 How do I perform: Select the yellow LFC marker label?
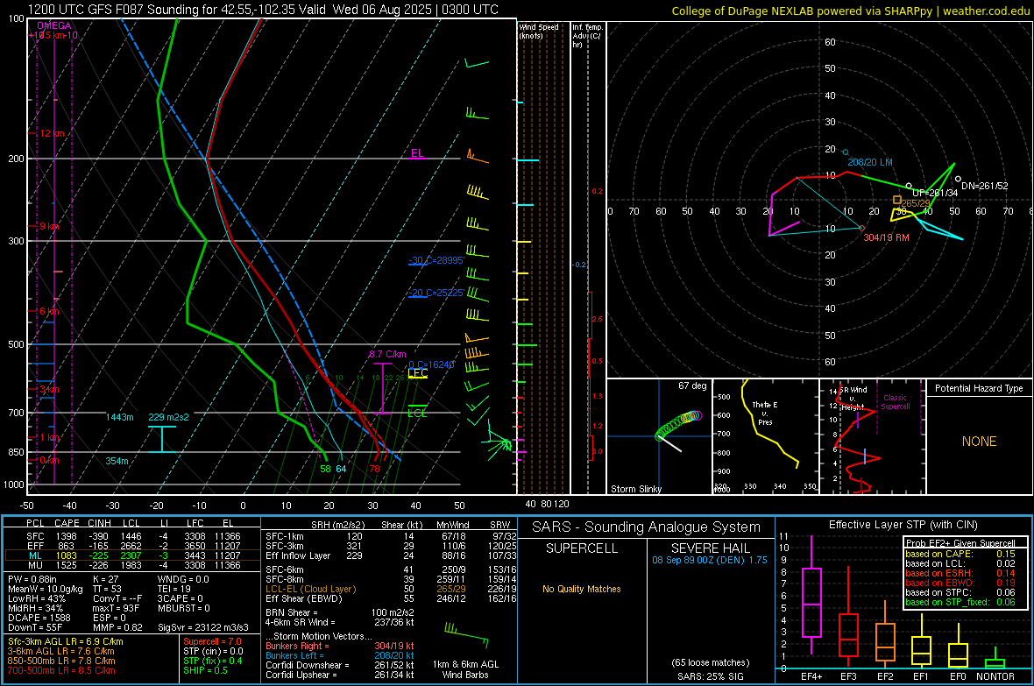[417, 373]
